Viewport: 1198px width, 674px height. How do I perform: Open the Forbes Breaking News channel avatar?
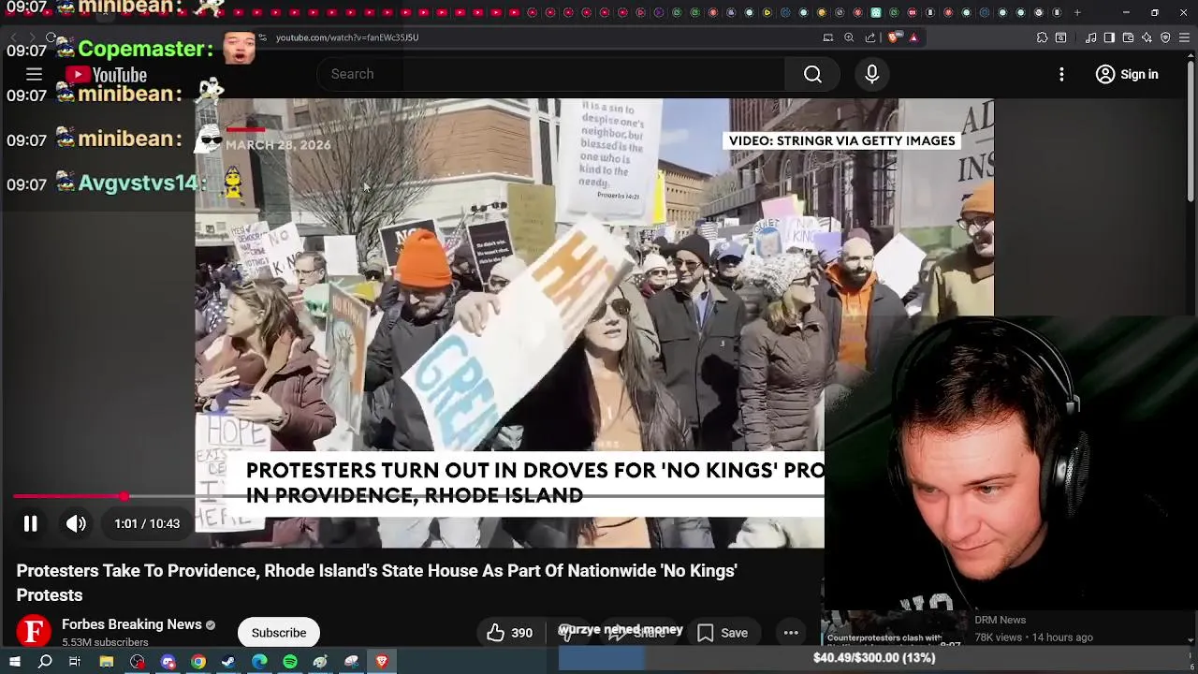[34, 631]
